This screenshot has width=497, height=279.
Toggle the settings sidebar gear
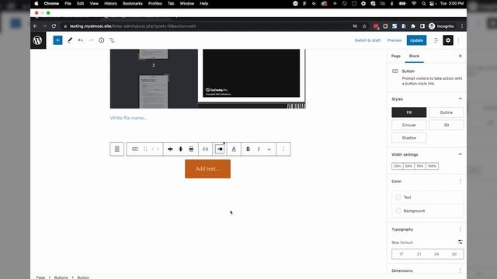point(448,40)
